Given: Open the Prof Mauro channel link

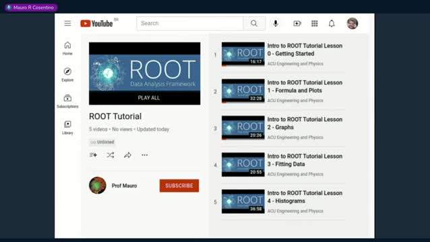Looking at the screenshot, I should pyautogui.click(x=124, y=186).
